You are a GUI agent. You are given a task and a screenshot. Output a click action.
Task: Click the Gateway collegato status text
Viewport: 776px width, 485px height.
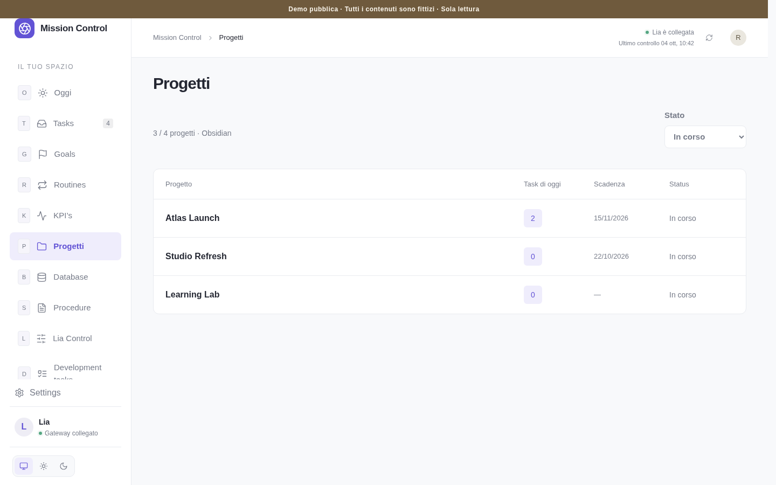coord(71,433)
